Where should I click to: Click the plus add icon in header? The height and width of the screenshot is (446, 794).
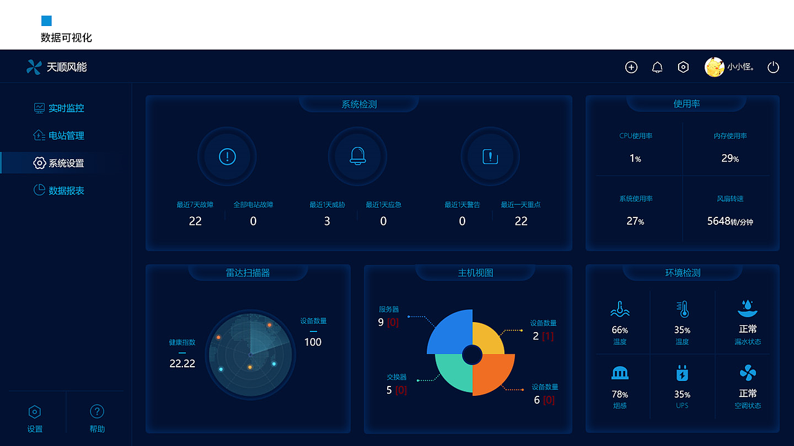click(x=631, y=67)
